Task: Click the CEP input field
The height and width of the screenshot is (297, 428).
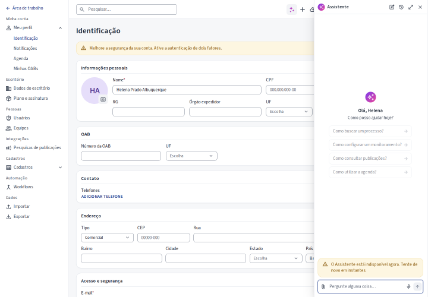Action: click(163, 238)
